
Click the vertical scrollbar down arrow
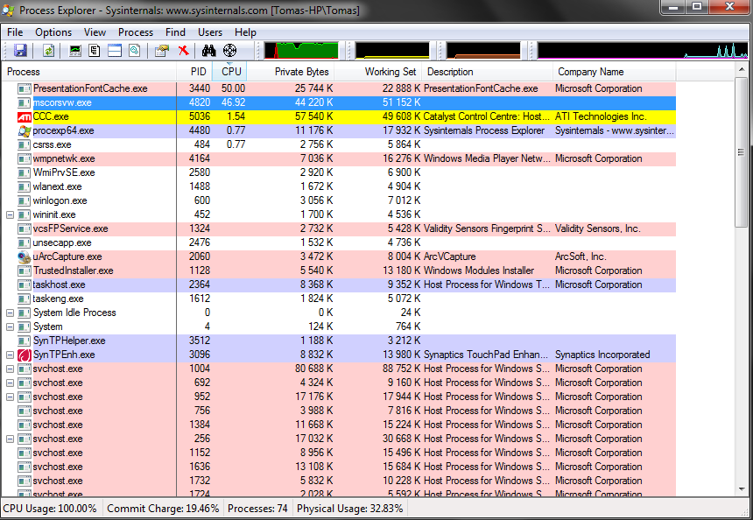[742, 489]
